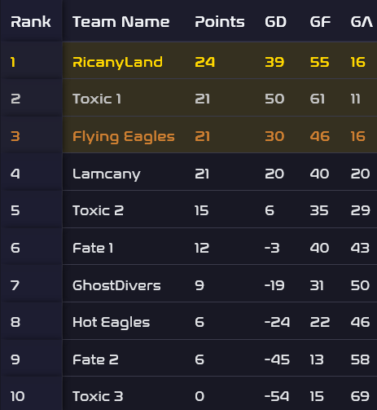Click the Lamcany team name
The height and width of the screenshot is (410, 377).
(x=107, y=174)
